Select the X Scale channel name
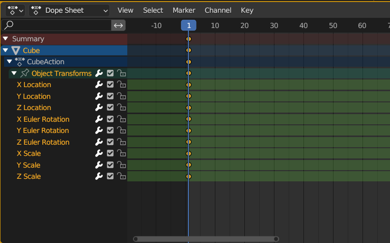The height and width of the screenshot is (243, 390). [x=29, y=153]
